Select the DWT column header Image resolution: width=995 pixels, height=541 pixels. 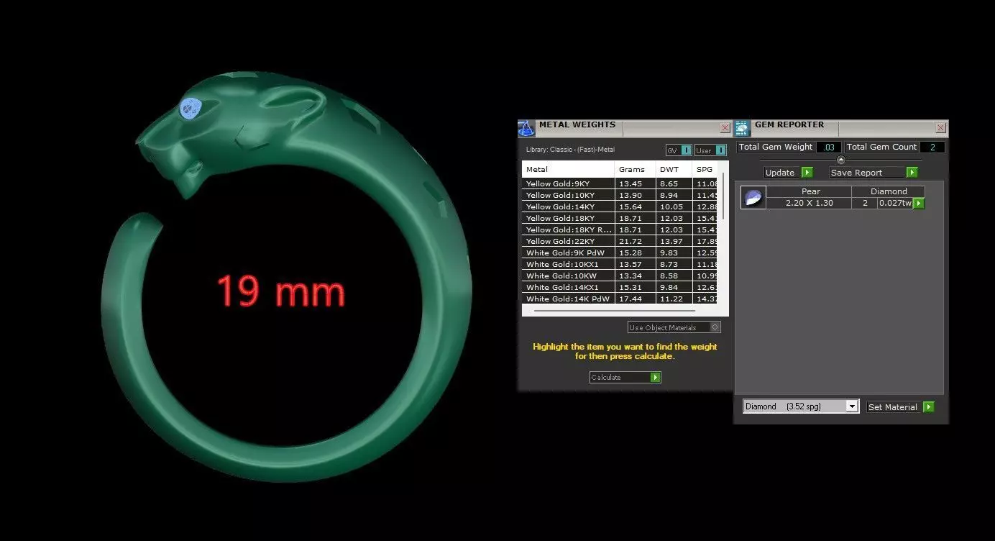[674, 169]
